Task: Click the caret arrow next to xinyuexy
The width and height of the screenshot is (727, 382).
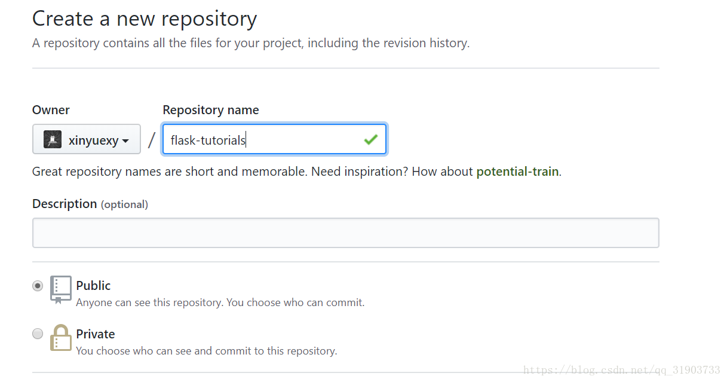Action: (125, 141)
